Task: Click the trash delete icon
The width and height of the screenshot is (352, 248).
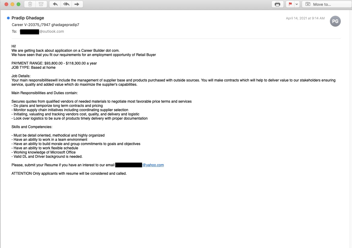Action: click(30, 4)
